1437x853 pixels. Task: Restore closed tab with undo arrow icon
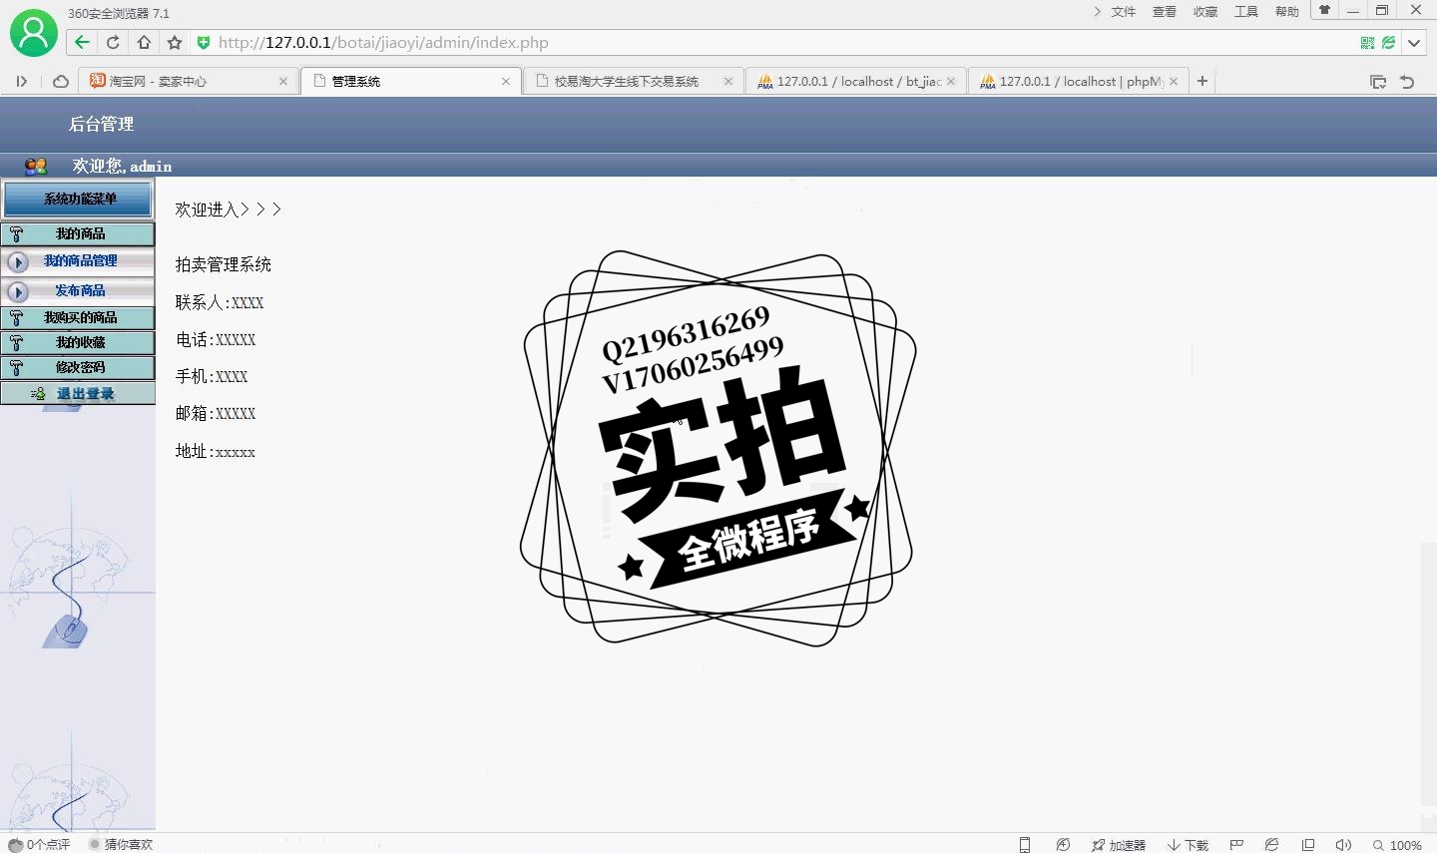1407,82
